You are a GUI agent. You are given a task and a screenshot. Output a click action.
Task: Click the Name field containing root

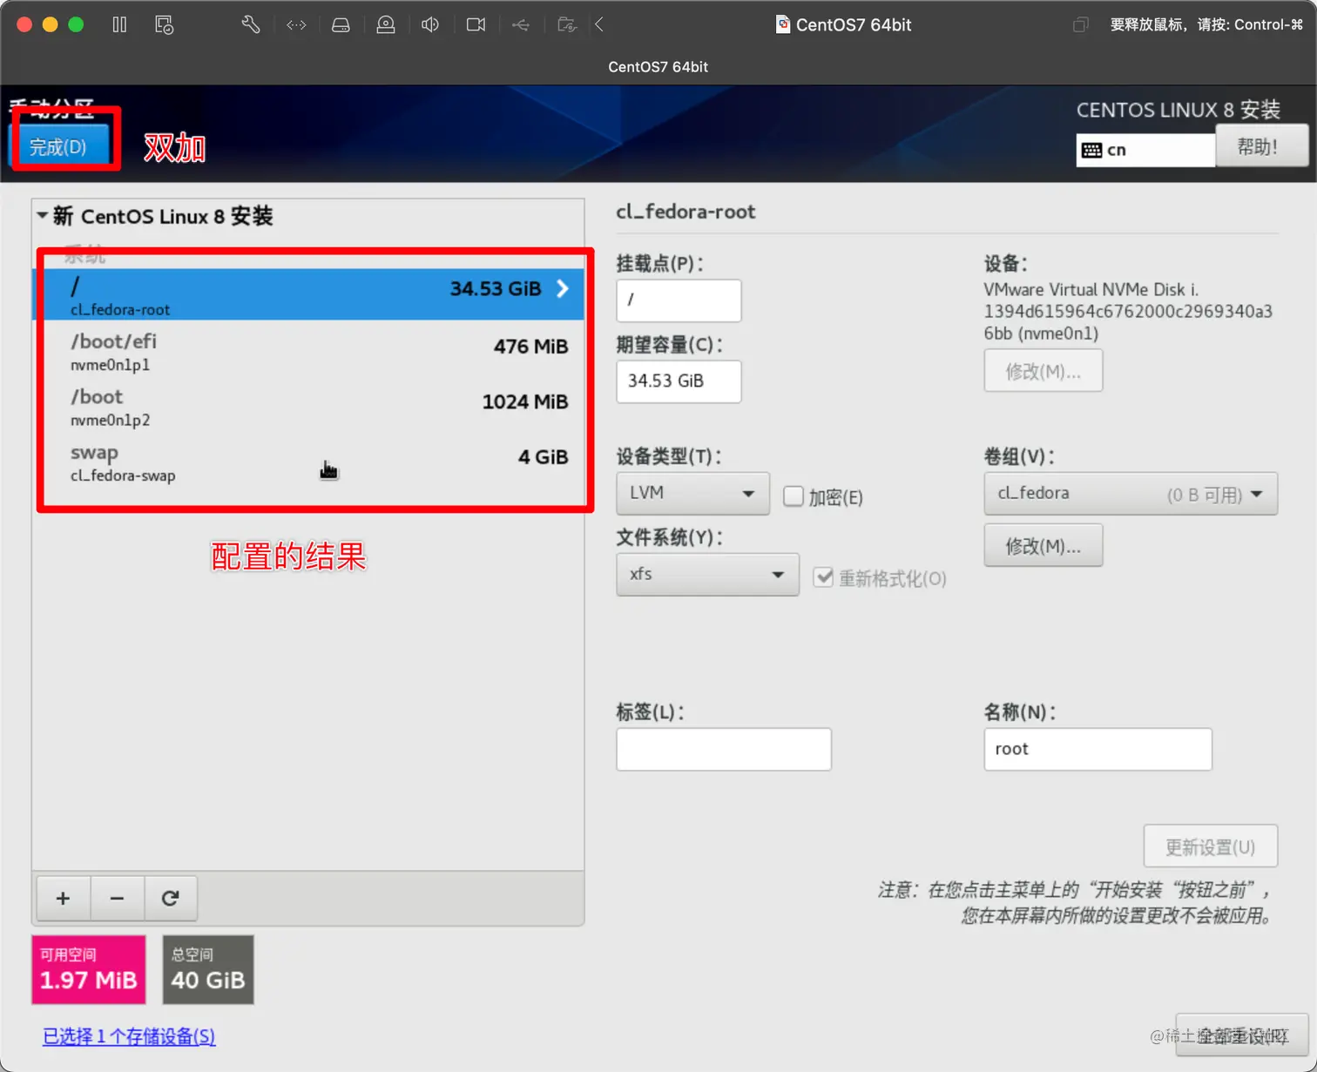(1097, 749)
